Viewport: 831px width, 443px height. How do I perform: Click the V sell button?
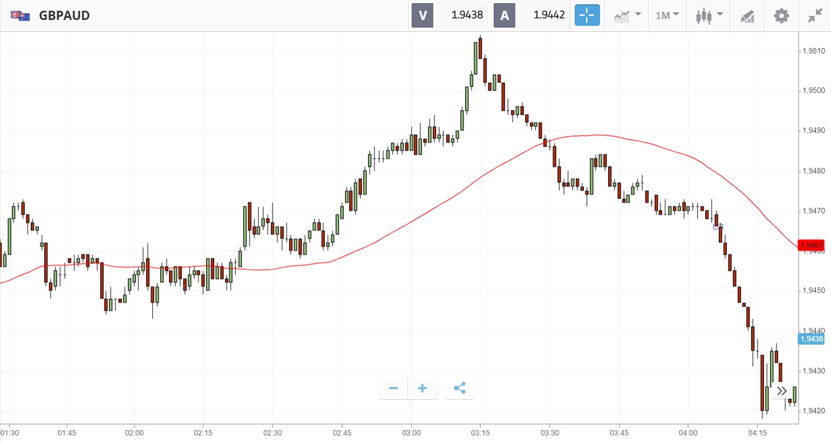[x=423, y=16]
